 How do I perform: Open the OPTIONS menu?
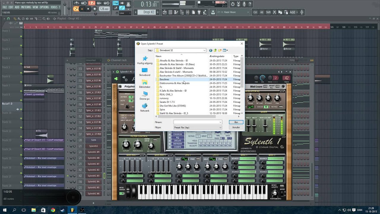tap(44, 7)
